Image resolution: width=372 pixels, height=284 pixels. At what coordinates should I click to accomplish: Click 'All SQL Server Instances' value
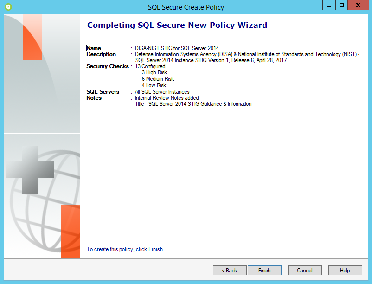point(162,92)
